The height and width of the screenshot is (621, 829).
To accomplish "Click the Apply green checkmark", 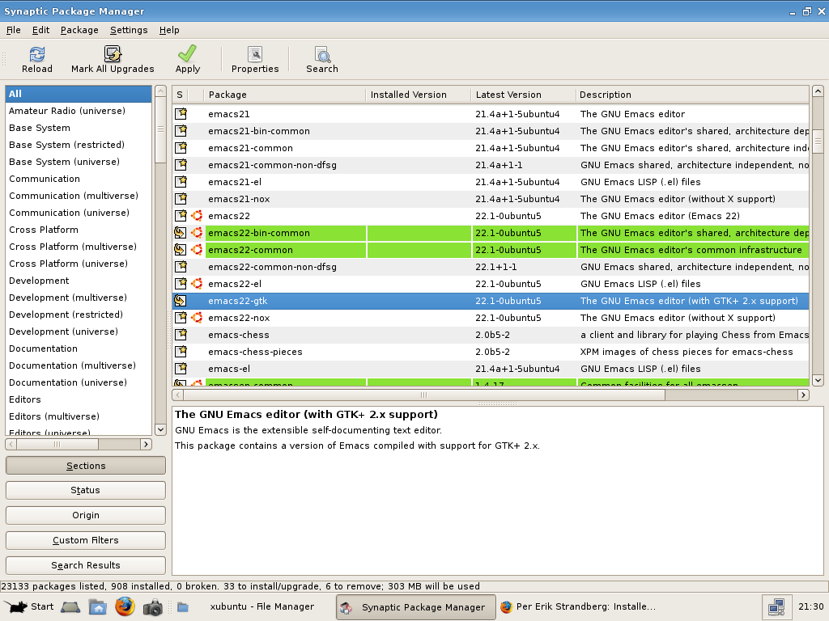I will pos(187,53).
